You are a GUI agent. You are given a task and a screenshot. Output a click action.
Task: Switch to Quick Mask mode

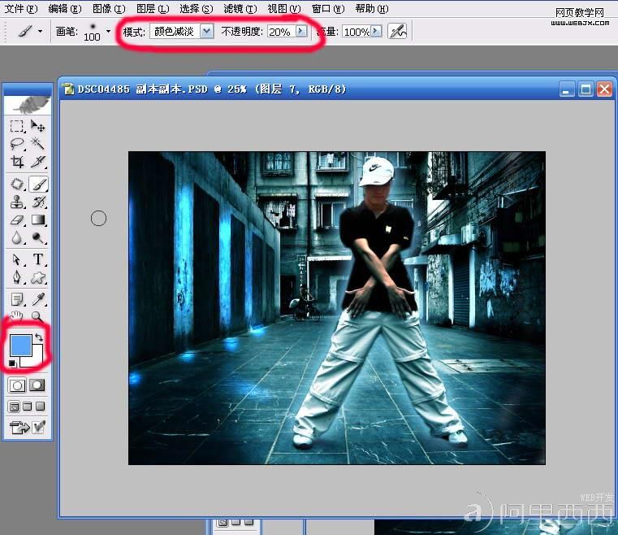point(37,385)
